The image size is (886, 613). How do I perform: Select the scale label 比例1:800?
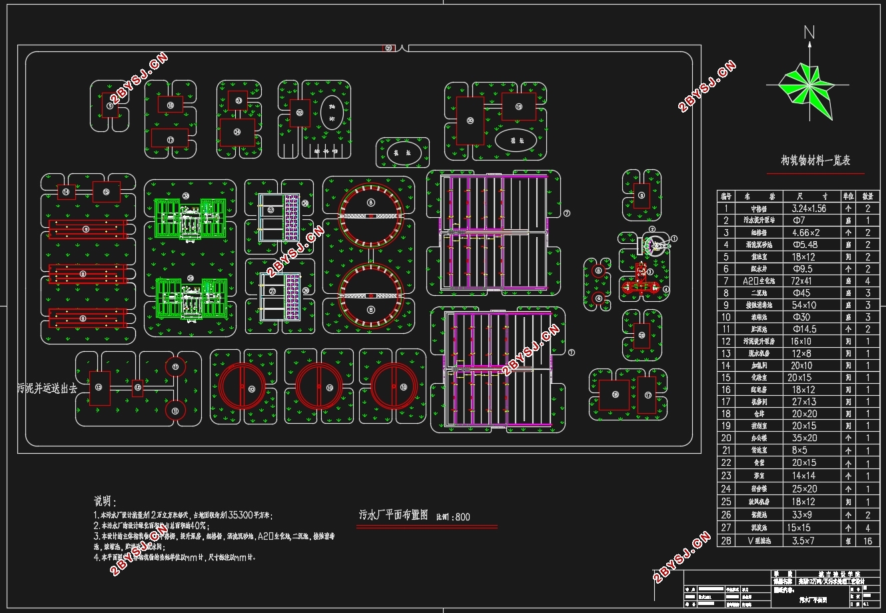click(453, 517)
